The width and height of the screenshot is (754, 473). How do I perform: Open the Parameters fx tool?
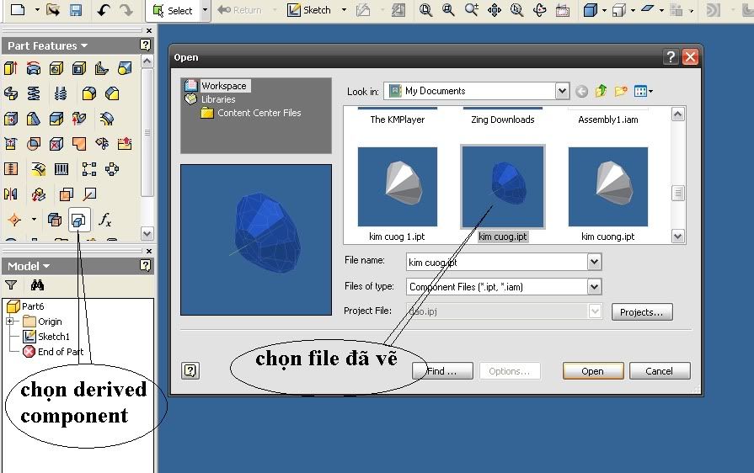(x=104, y=220)
